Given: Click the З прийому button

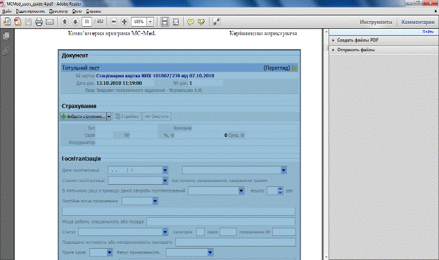Looking at the screenshot, I should click(127, 117).
